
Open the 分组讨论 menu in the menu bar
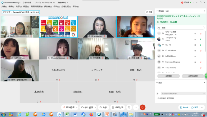coord(66,6)
